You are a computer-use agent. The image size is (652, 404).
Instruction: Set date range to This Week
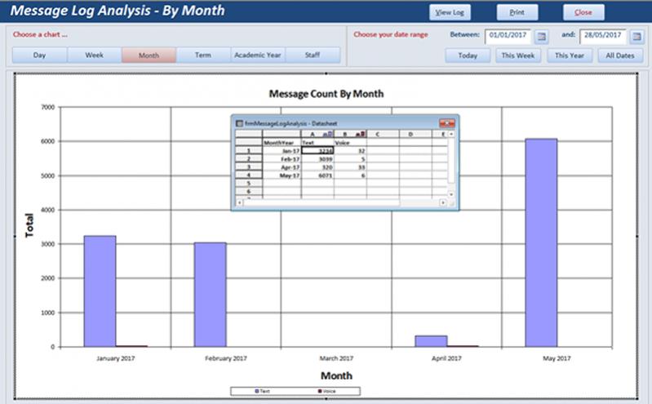[x=518, y=55]
